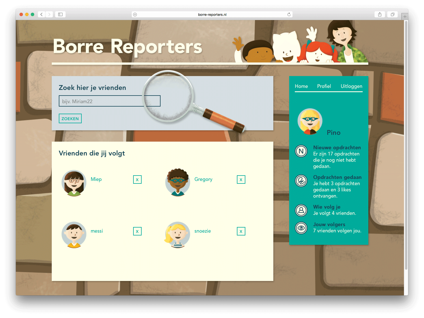Click messi's avatar picture
424x318 pixels.
point(74,235)
